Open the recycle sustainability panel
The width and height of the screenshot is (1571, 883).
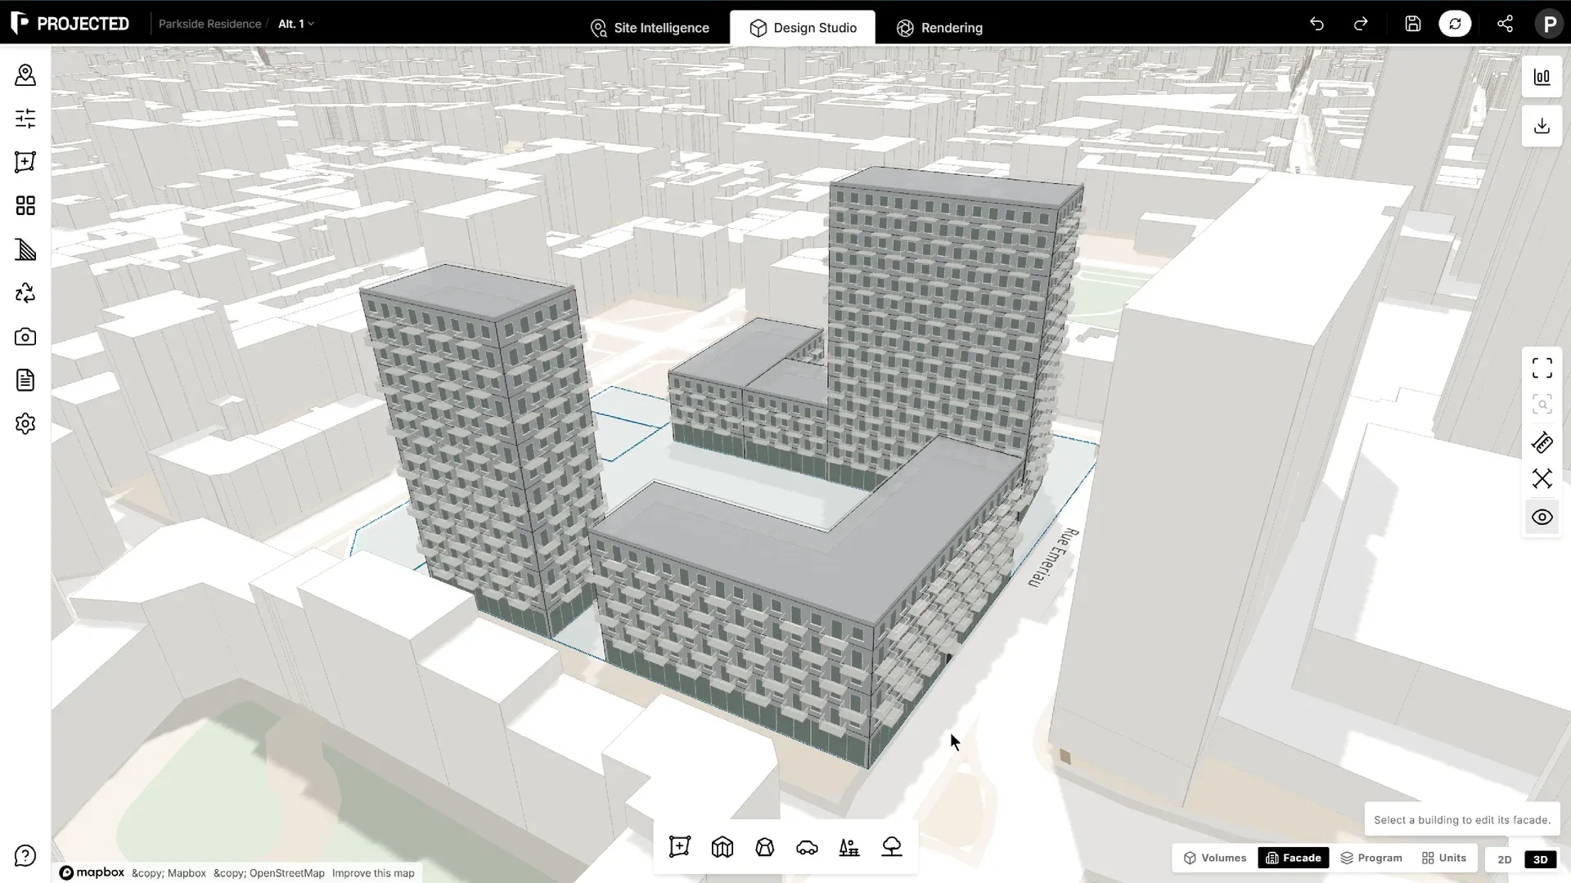pyautogui.click(x=25, y=293)
